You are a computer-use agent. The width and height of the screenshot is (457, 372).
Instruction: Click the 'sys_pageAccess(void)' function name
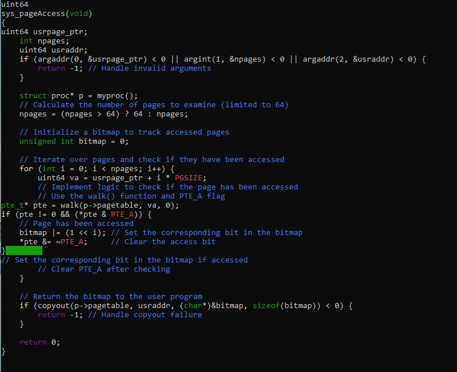pos(47,14)
